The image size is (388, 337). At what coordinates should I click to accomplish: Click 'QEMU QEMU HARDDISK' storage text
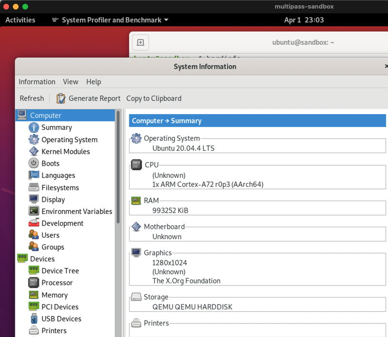[192, 307]
